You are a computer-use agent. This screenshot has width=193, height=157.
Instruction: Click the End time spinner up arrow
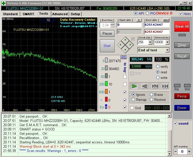(x=112, y=24)
